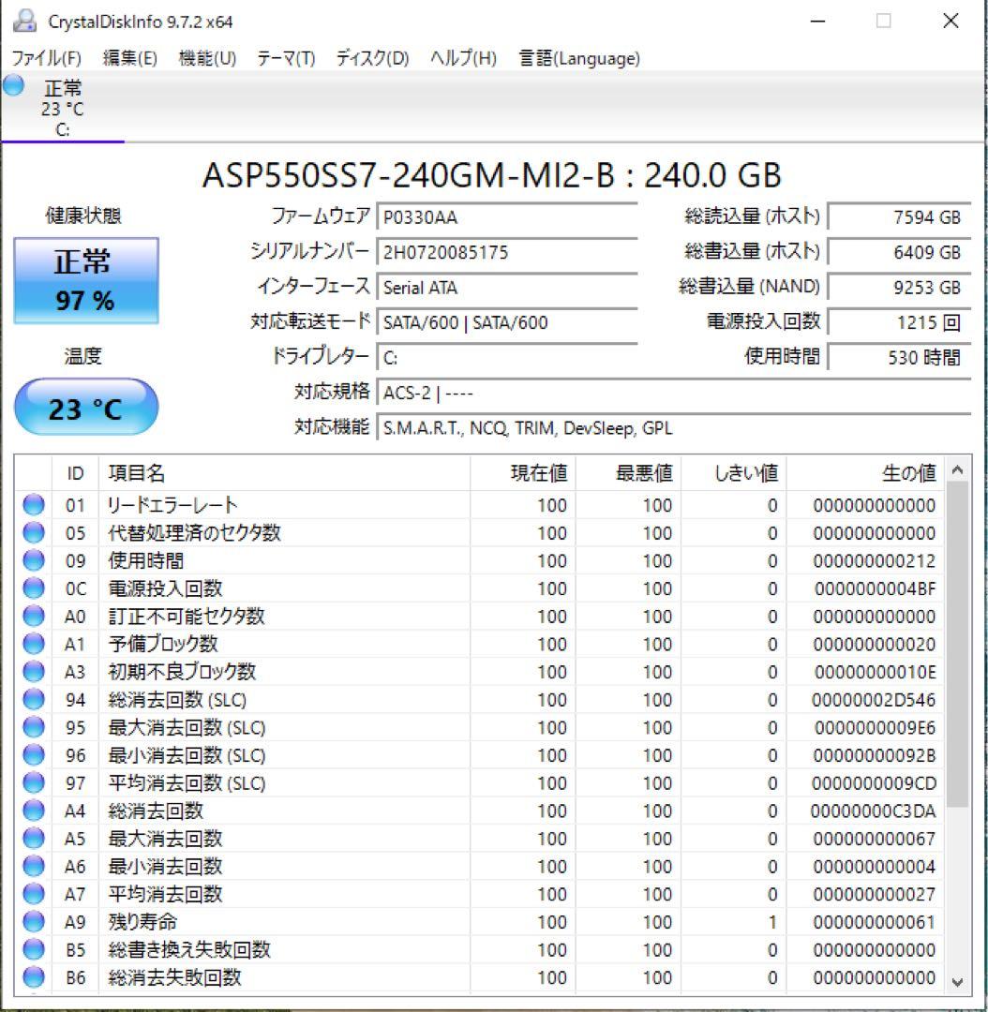
Task: Click the status icon for 総消去失敗回数
Action: (x=34, y=977)
